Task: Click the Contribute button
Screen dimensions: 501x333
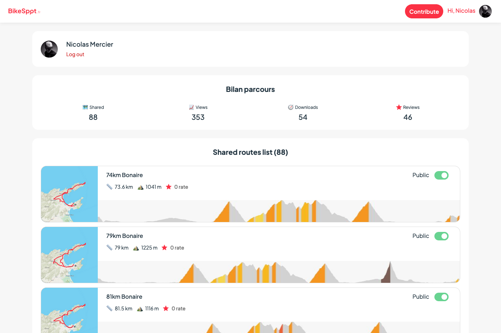Action: (424, 11)
